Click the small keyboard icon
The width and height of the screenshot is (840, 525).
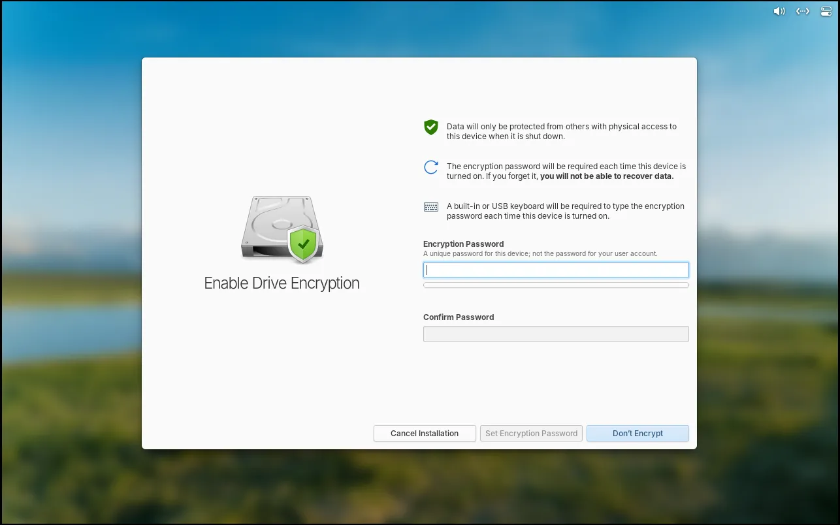pyautogui.click(x=430, y=207)
